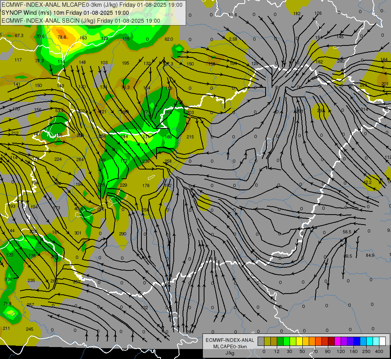Click the 50 tick label in legend
Viewport: 391px width, 359px height.
(x=302, y=351)
